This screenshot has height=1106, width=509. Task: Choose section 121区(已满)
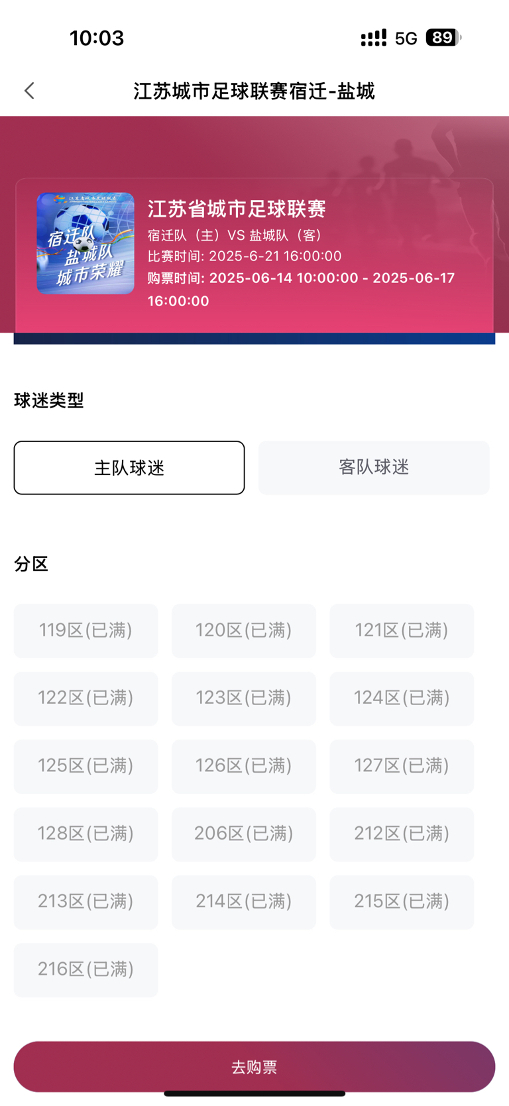(402, 631)
